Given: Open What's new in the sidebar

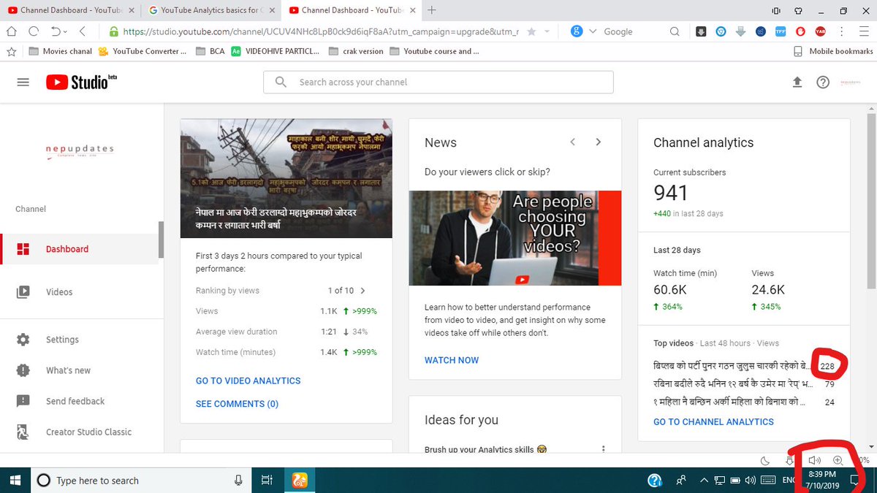Looking at the screenshot, I should click(80, 370).
